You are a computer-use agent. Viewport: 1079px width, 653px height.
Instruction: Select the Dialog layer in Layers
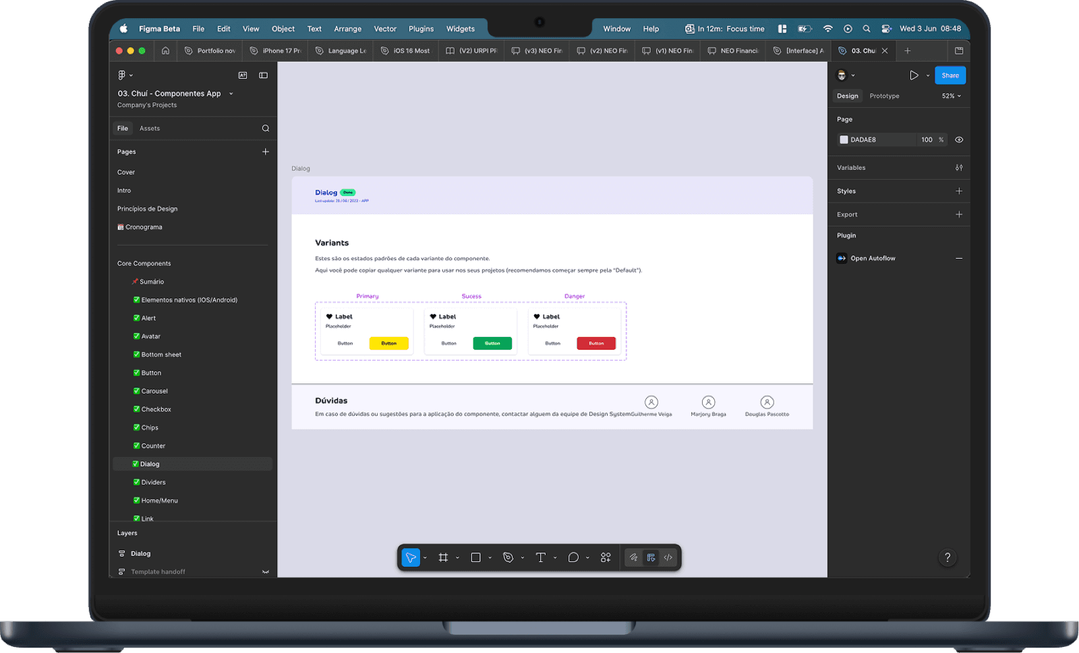[x=140, y=553]
